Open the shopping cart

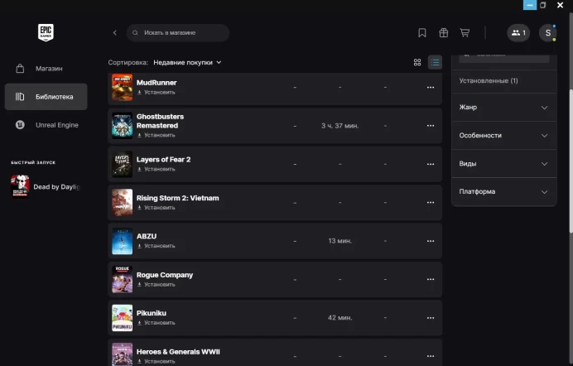[465, 33]
